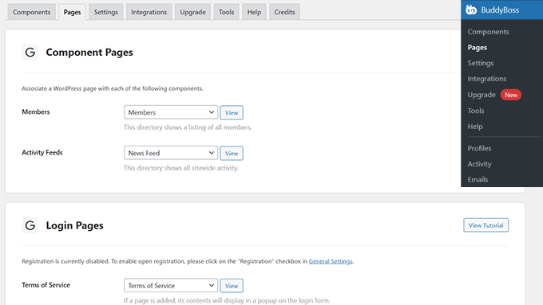
Task: Open Tools in the sidebar menu
Action: [476, 111]
